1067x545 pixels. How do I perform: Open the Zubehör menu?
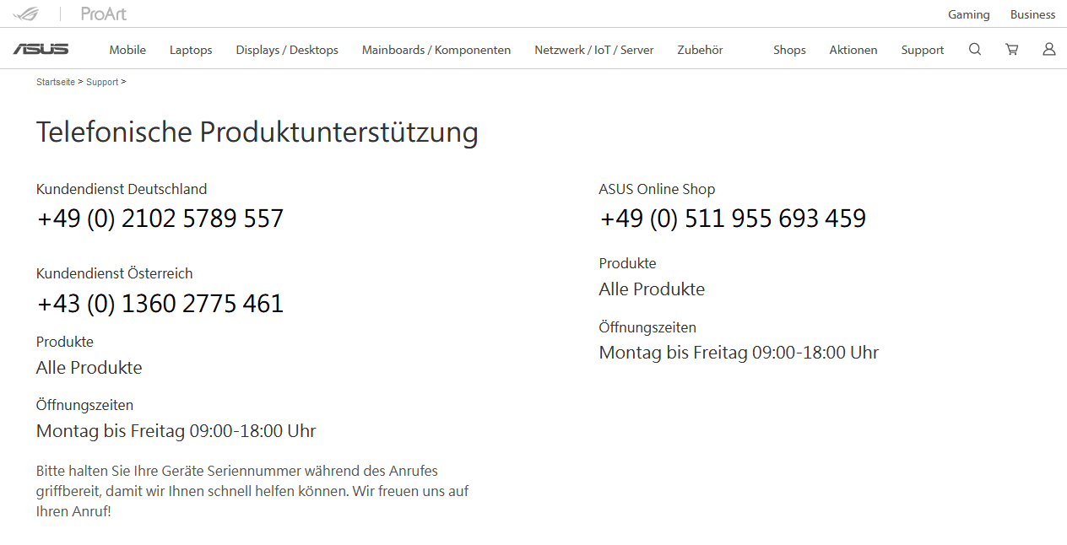coord(700,50)
